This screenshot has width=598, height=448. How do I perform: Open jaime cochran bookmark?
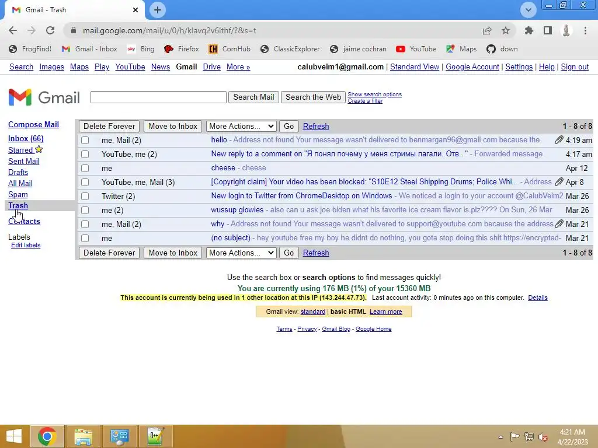[x=358, y=49]
